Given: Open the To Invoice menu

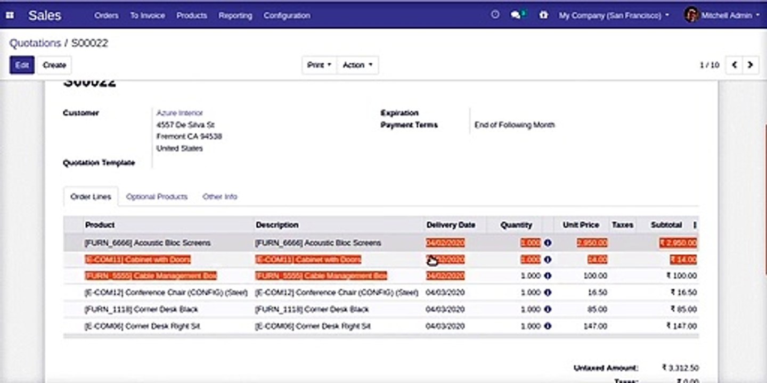Looking at the screenshot, I should click(148, 15).
